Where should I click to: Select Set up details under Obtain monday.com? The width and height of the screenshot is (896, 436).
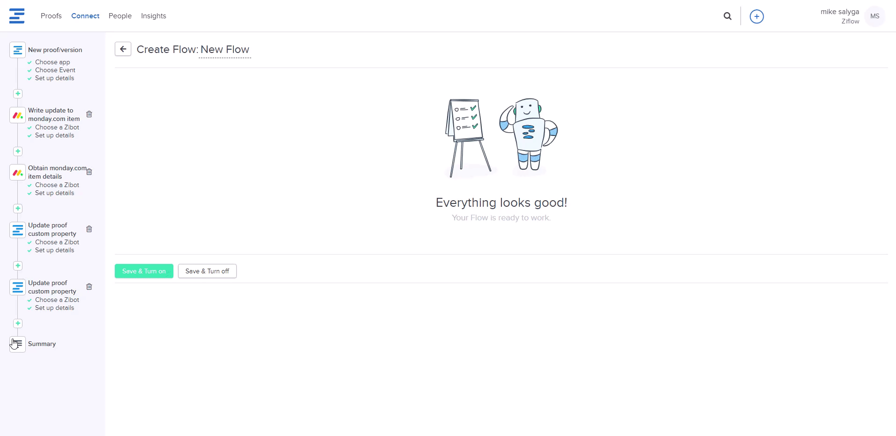click(x=54, y=193)
